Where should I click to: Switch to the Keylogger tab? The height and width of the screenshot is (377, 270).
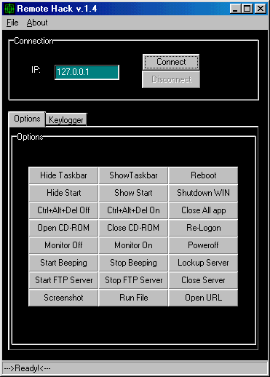tap(66, 120)
